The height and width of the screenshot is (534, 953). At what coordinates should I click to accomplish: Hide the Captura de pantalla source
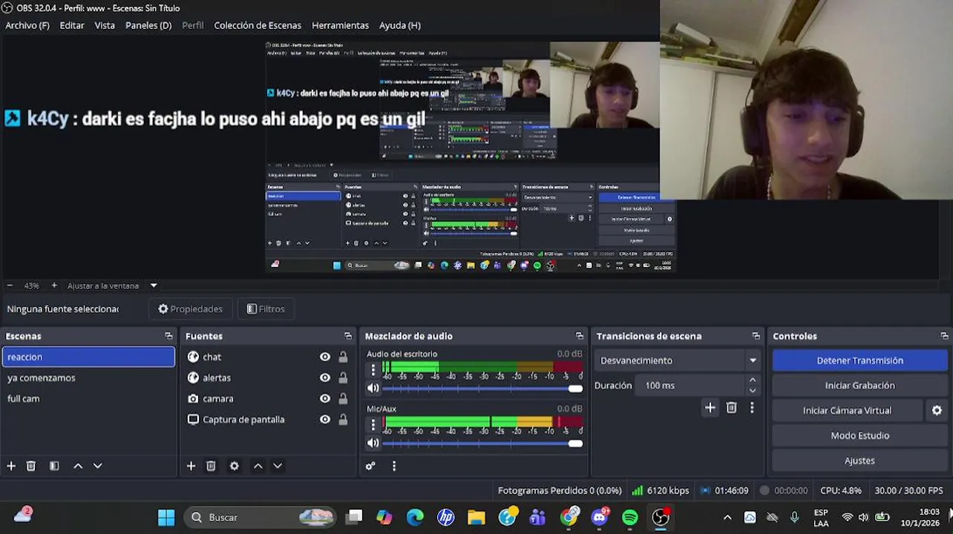[x=324, y=419]
